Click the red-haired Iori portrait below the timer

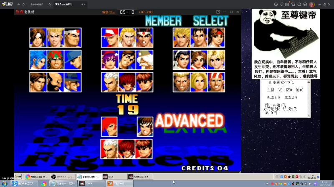[109, 127]
